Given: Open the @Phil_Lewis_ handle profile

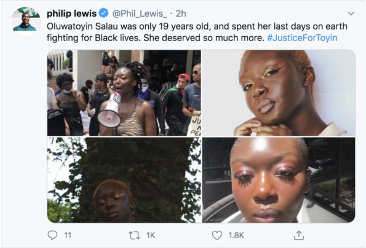Looking at the screenshot, I should pyautogui.click(x=140, y=14).
